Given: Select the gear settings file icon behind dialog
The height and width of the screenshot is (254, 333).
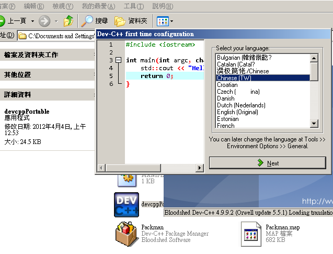Looking at the screenshot, I should pos(127,180).
